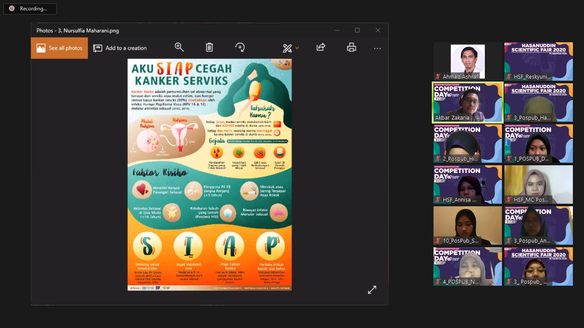This screenshot has width=584, height=328.
Task: Toggle fullscreen with the expand arrows icon
Action: [372, 290]
